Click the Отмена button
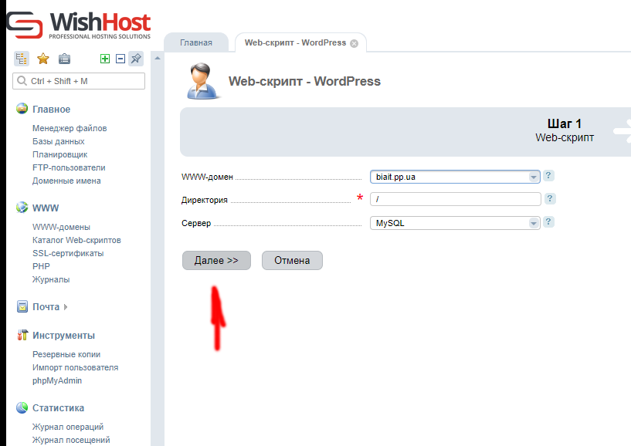 (292, 260)
